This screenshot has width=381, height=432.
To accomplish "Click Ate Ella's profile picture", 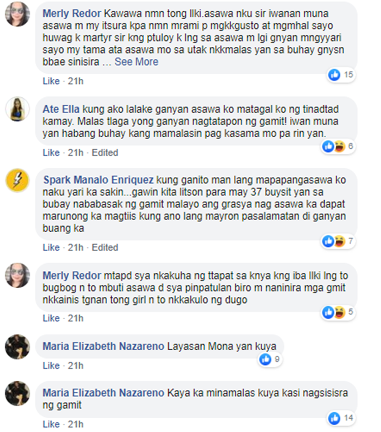I will [17, 109].
